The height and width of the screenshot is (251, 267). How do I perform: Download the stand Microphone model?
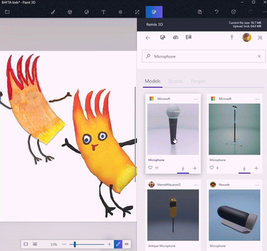(x=244, y=168)
